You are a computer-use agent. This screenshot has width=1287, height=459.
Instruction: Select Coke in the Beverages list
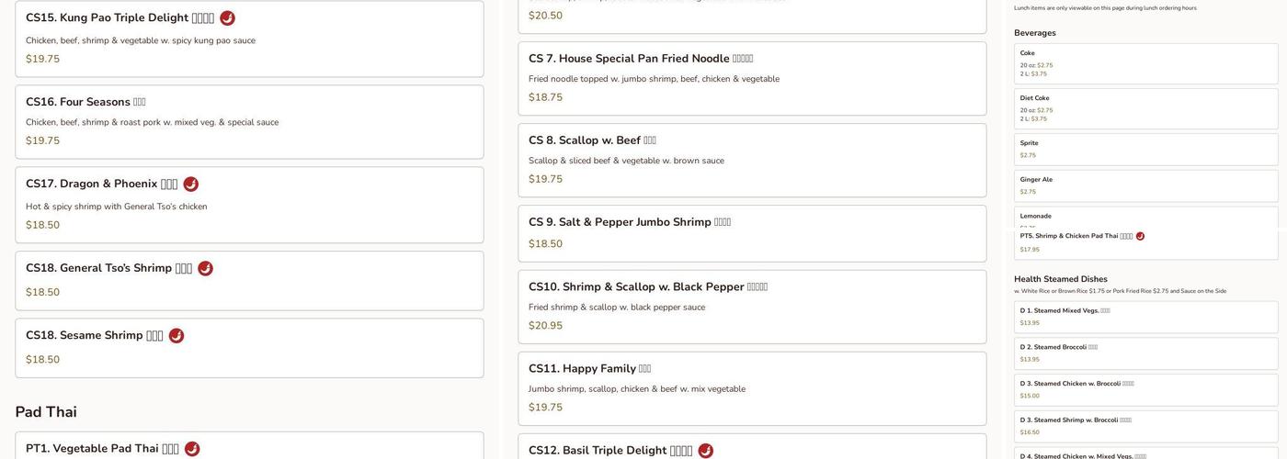[1145, 63]
